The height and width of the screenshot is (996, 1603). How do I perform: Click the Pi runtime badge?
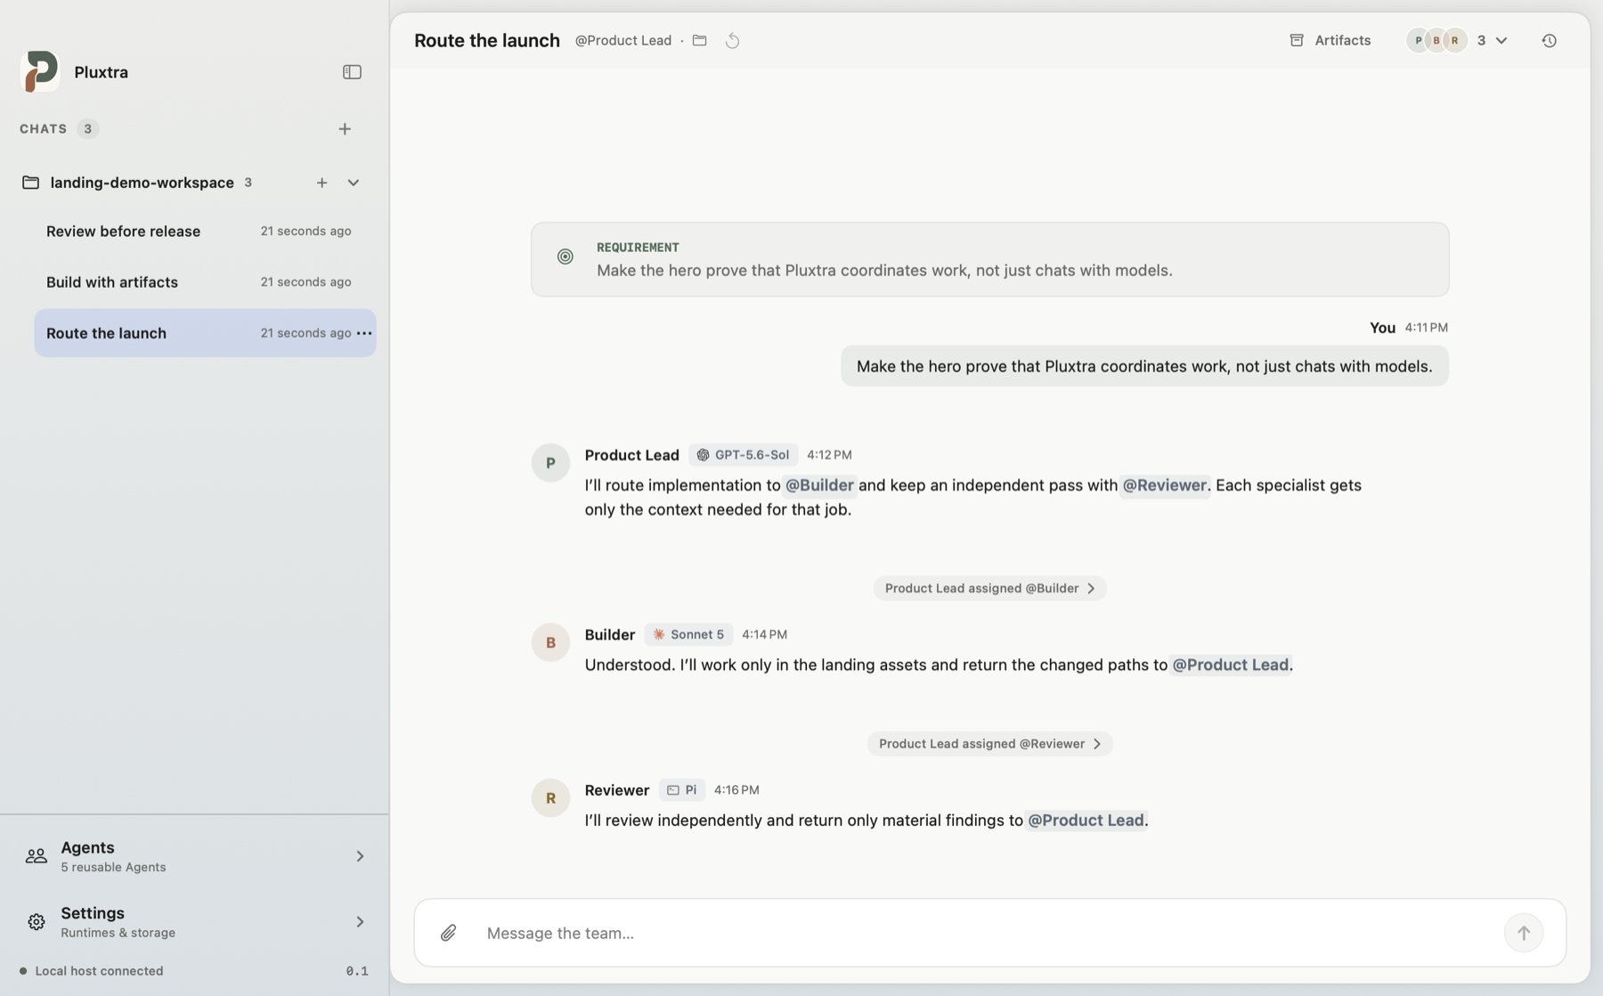[x=682, y=790]
